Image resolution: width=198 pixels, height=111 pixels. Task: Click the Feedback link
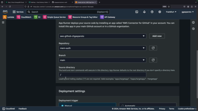pyautogui.click(x=23, y=109)
